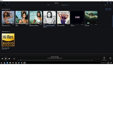Skip to the next track
Image resolution: width=113 pixels, height=128 pixels.
9,59
